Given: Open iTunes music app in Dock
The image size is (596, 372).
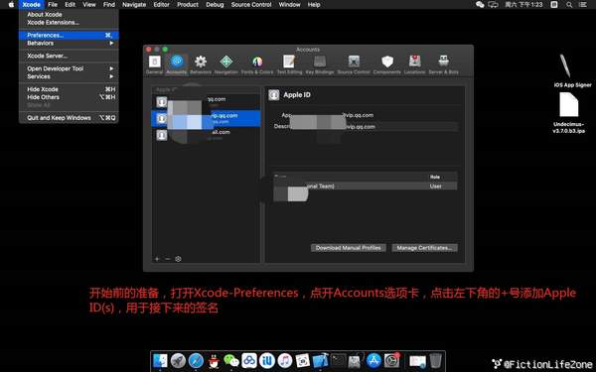Looking at the screenshot, I should (285, 361).
